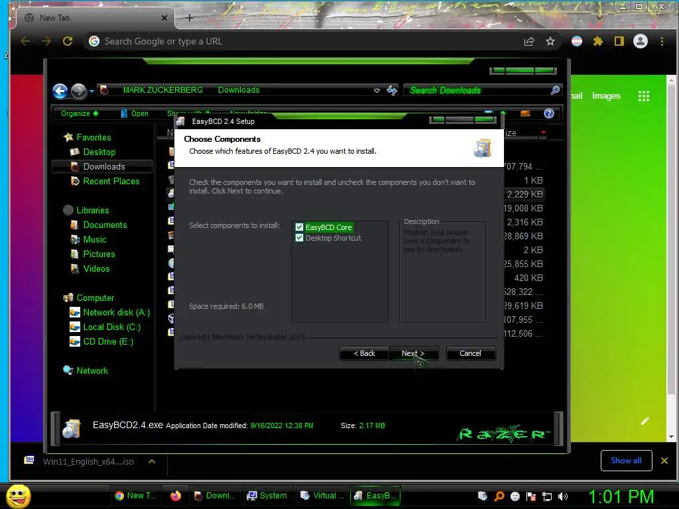This screenshot has height=509, width=679.
Task: Open Google apps grid
Action: [x=644, y=96]
